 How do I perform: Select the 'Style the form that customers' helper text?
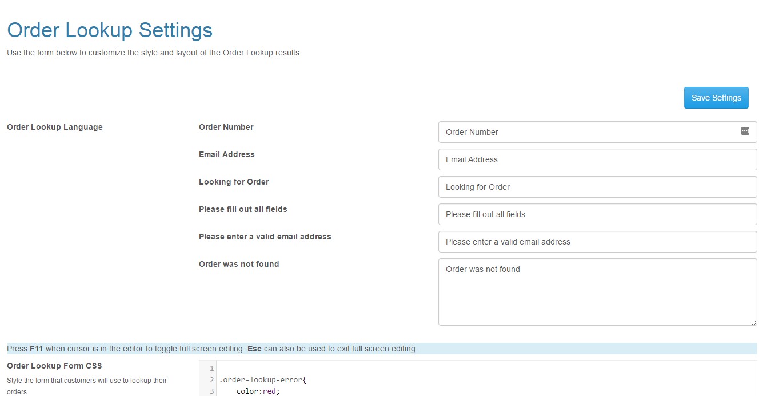pyautogui.click(x=87, y=386)
